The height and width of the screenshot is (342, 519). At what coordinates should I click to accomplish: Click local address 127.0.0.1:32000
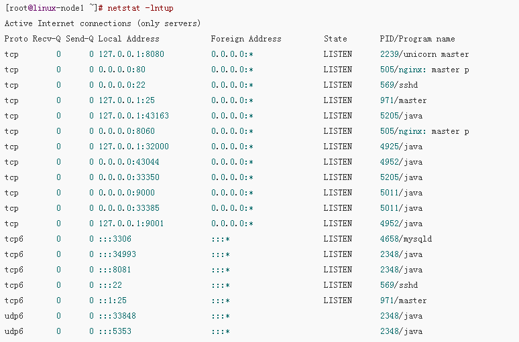point(133,147)
